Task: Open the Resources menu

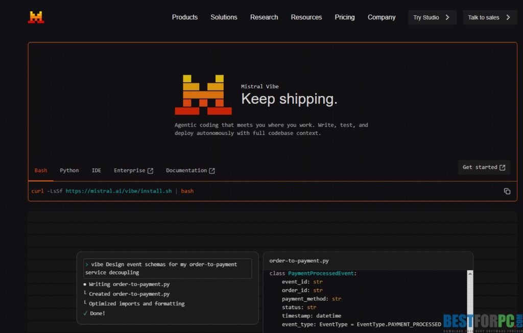Action: 306,17
